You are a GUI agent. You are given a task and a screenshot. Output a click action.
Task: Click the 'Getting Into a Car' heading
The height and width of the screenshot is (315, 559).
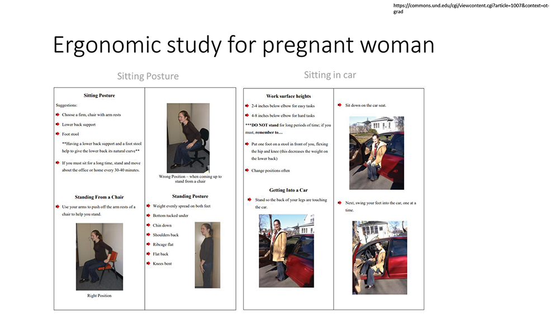[288, 190]
